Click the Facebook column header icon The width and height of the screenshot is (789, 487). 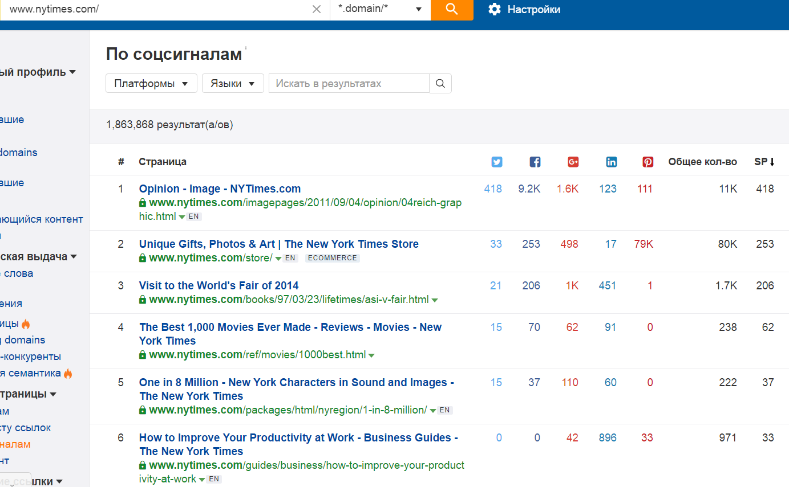point(535,162)
